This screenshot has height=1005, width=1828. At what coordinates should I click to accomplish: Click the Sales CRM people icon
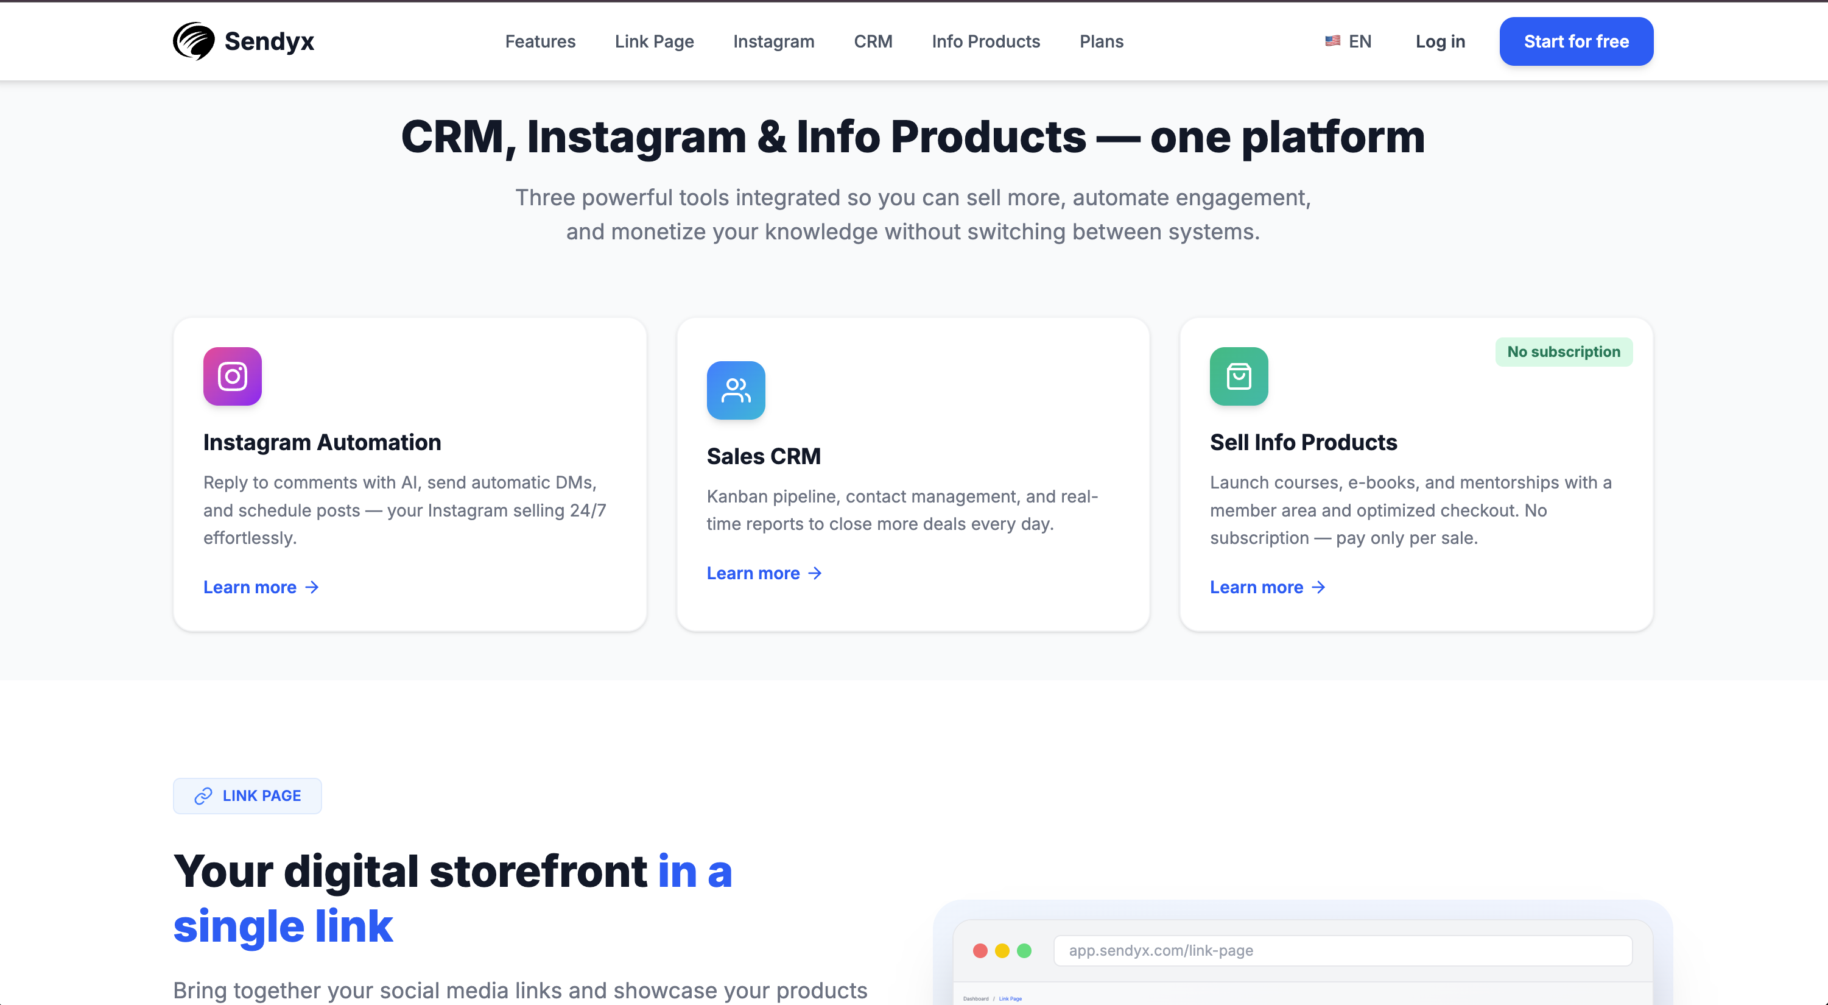735,390
